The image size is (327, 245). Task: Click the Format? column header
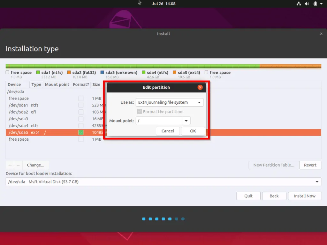coord(81,84)
